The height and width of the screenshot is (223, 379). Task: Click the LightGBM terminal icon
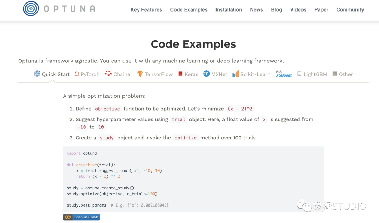pyautogui.click(x=299, y=74)
